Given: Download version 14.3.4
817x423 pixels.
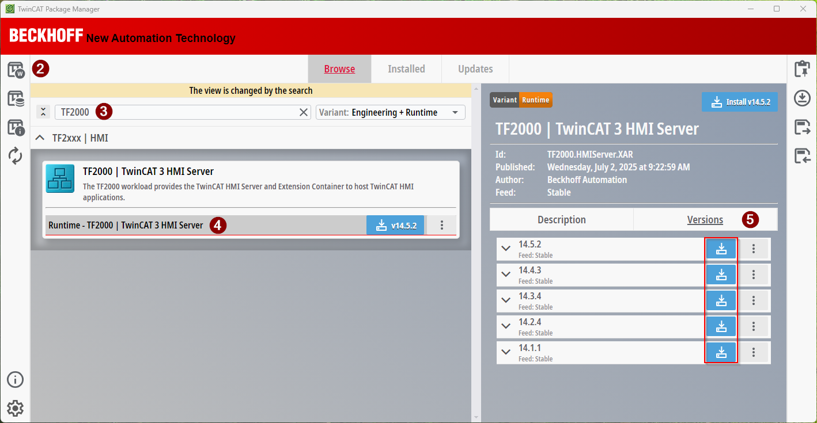Looking at the screenshot, I should click(x=721, y=301).
